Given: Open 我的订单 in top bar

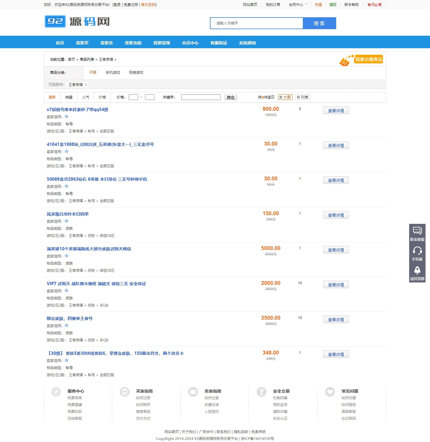Looking at the screenshot, I should click(x=273, y=5).
